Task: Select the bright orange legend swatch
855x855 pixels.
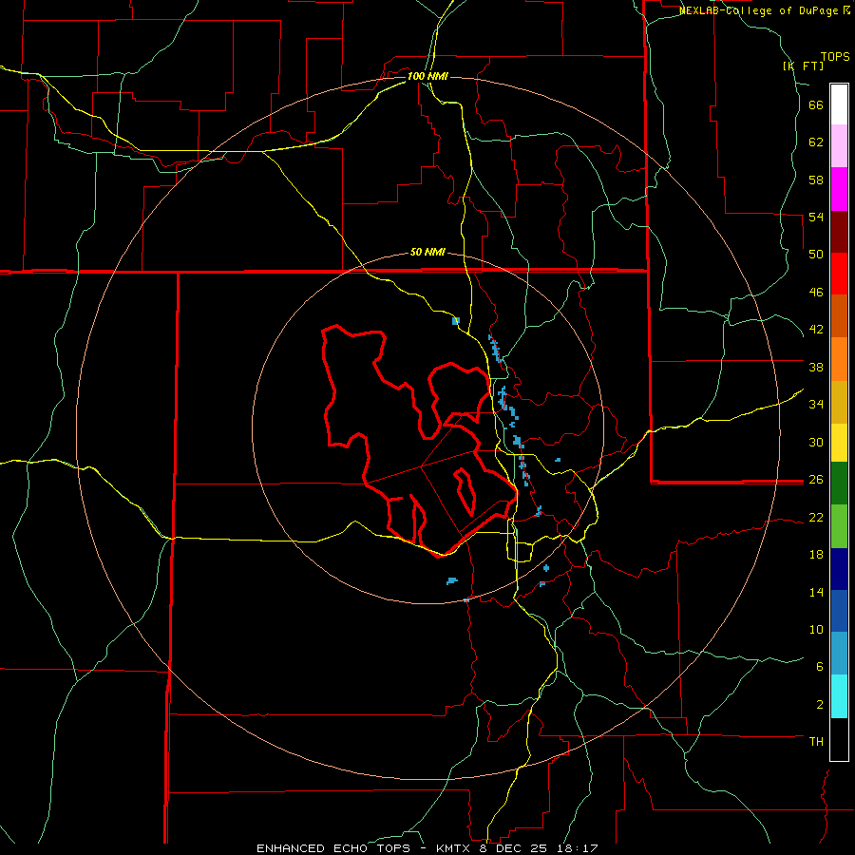Action: (x=839, y=359)
